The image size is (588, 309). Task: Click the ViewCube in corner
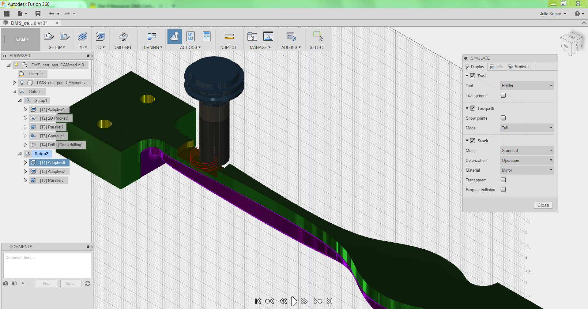point(571,44)
